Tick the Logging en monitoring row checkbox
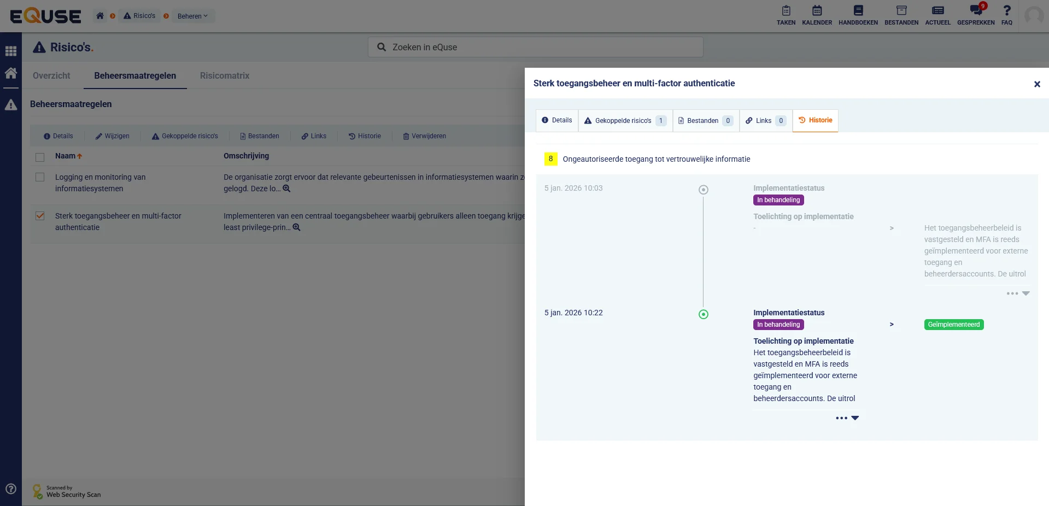Screen dimensions: 1049x506 coord(40,177)
